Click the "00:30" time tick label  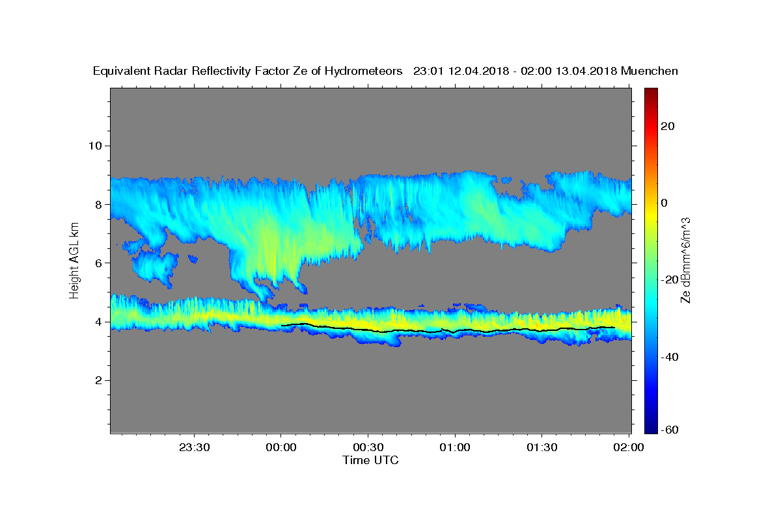[368, 447]
